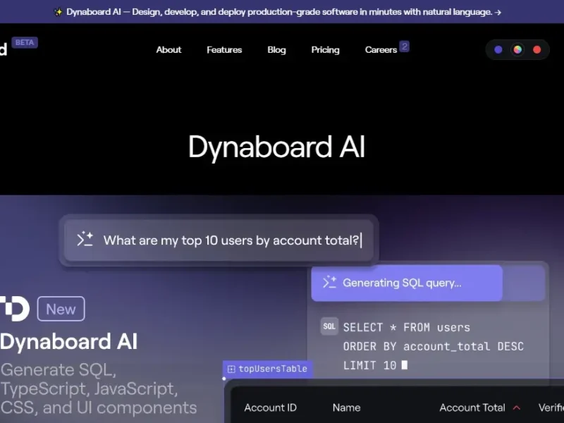Open the Blog link in navigation

276,50
